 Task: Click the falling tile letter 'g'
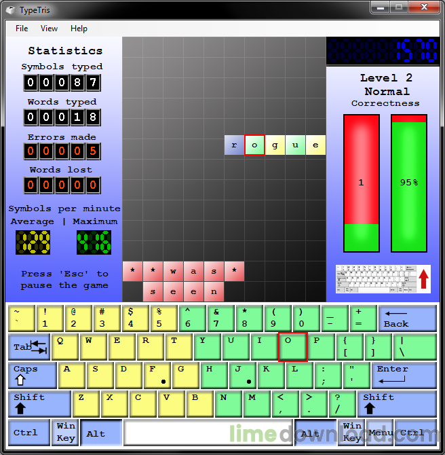pos(275,145)
